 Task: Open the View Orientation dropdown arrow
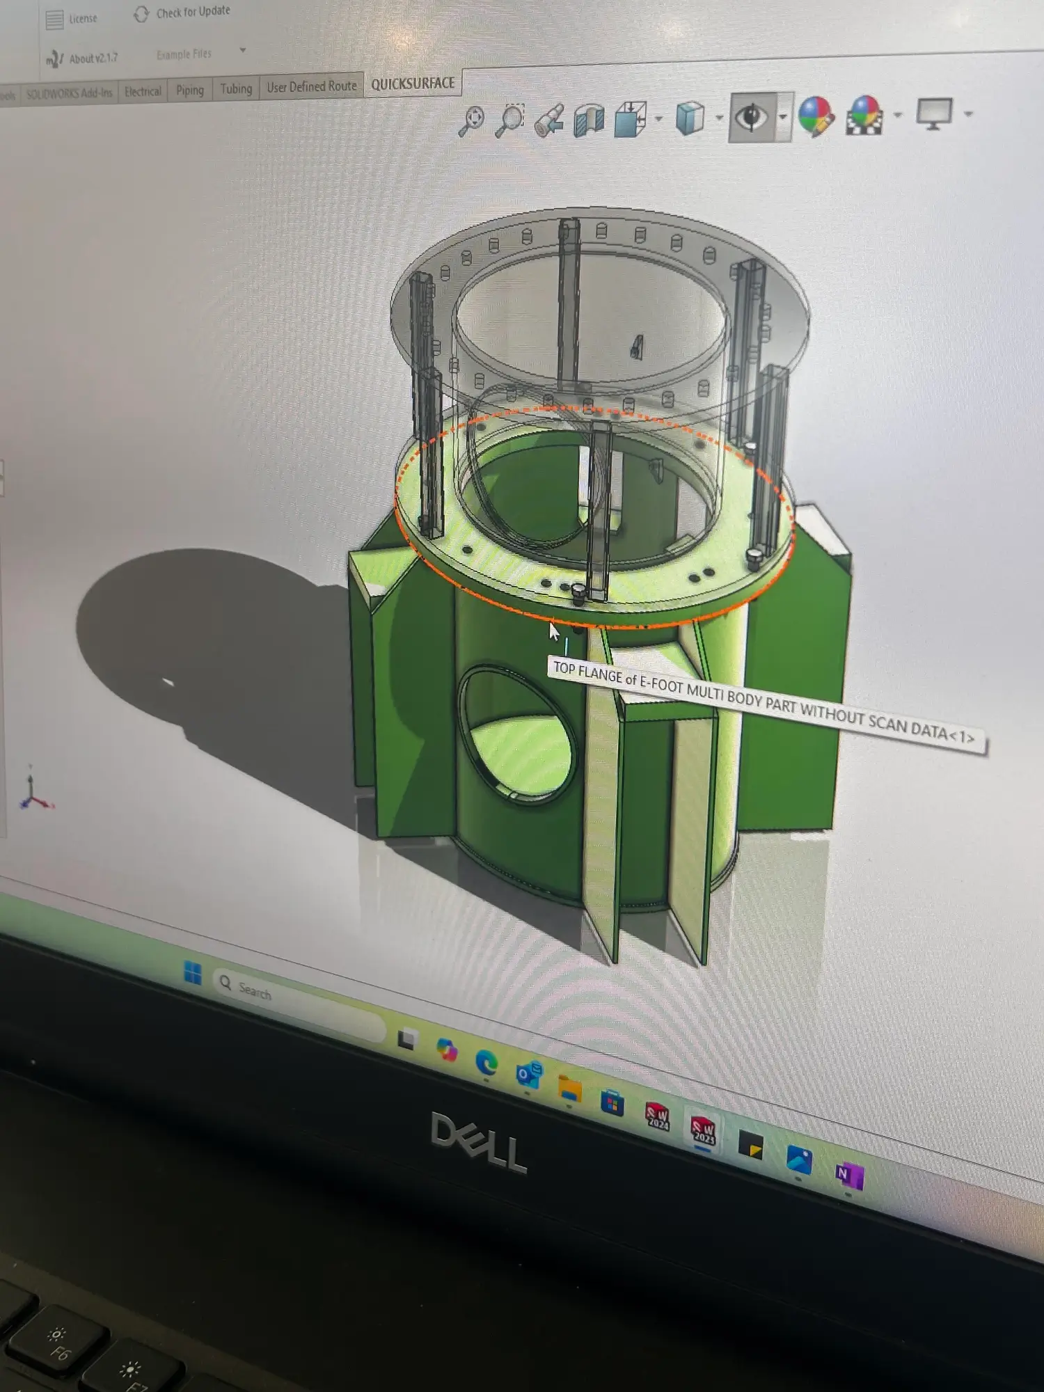click(x=658, y=119)
